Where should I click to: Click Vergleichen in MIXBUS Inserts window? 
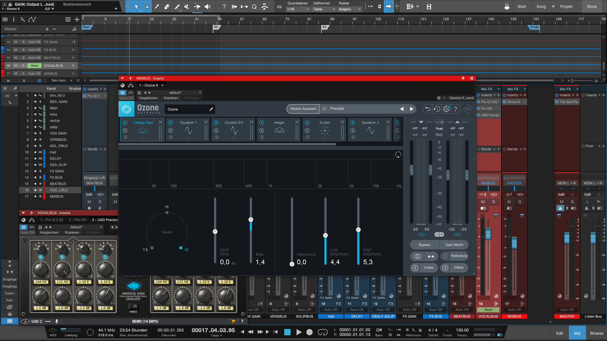148,98
